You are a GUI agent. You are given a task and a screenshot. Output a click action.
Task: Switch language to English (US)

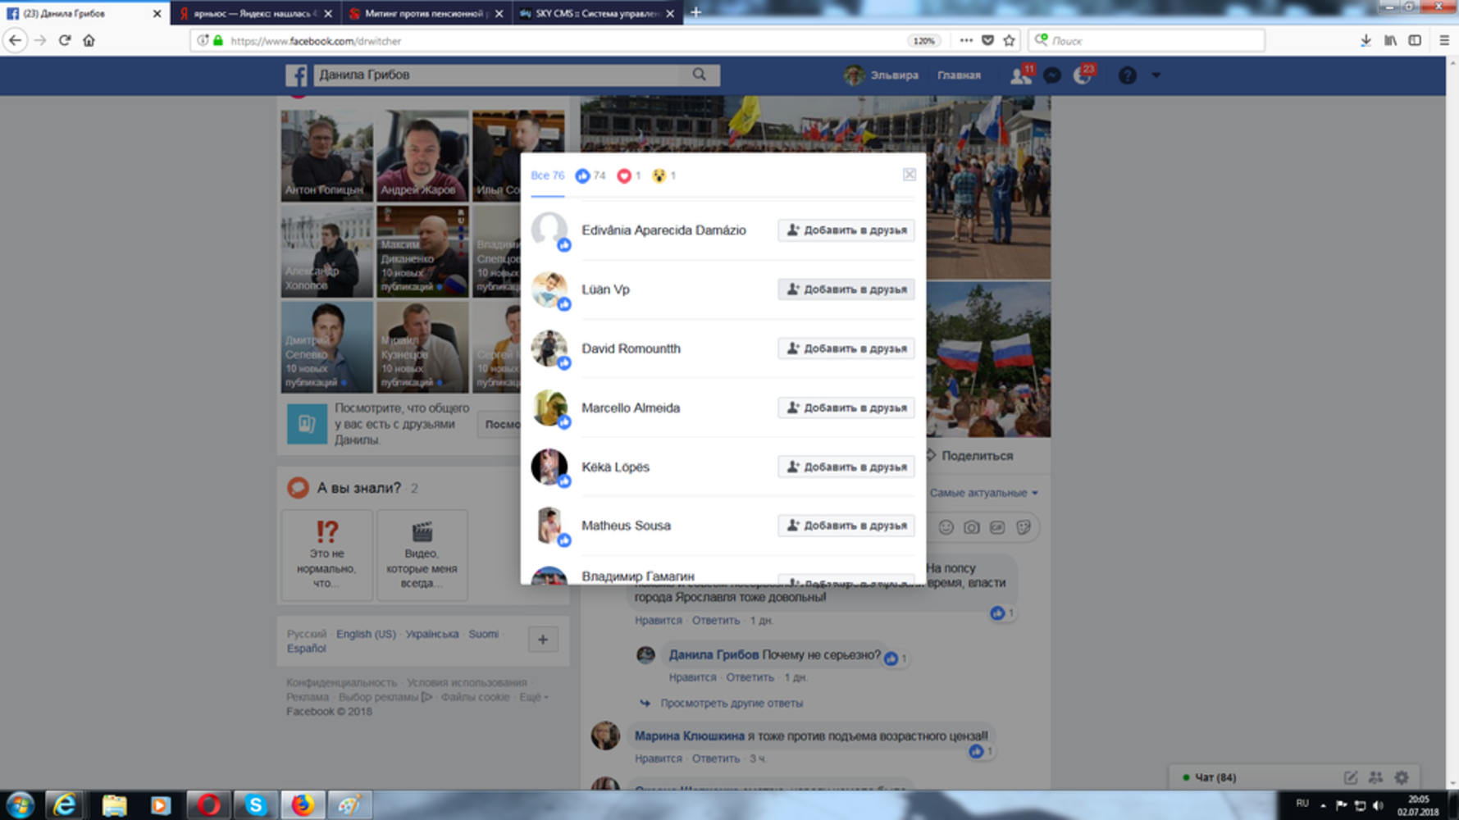(366, 634)
